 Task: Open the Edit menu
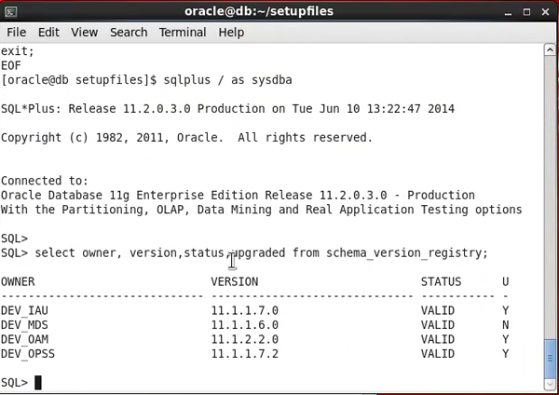(48, 33)
